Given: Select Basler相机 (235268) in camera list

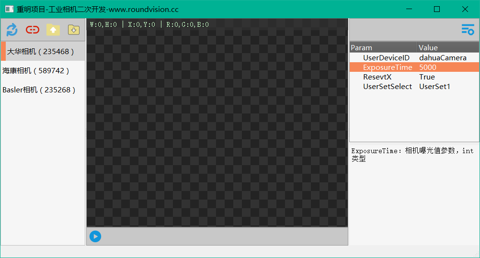Looking at the screenshot, I should (39, 90).
